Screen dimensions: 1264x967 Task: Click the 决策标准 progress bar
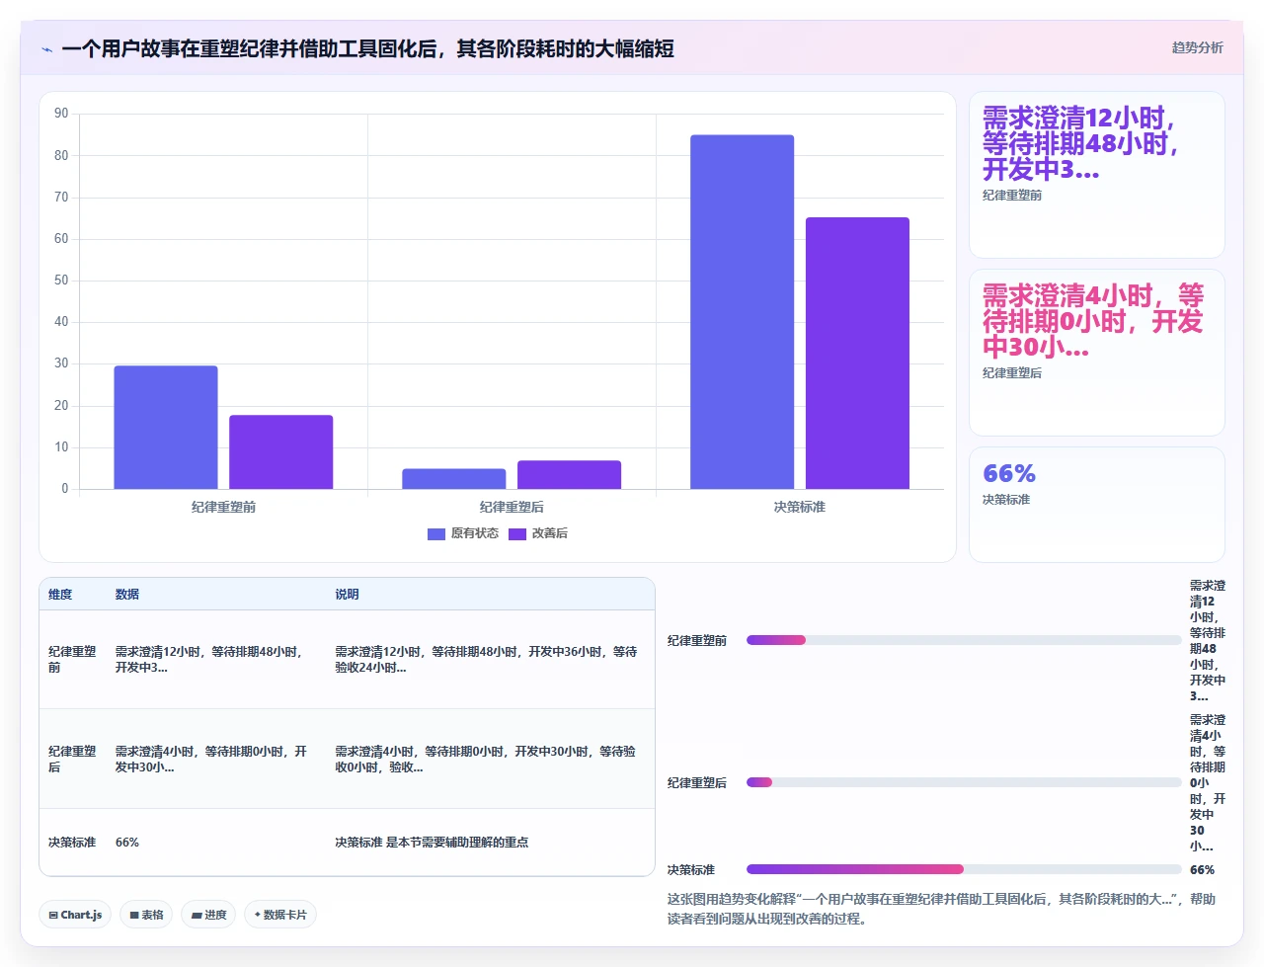(x=964, y=869)
